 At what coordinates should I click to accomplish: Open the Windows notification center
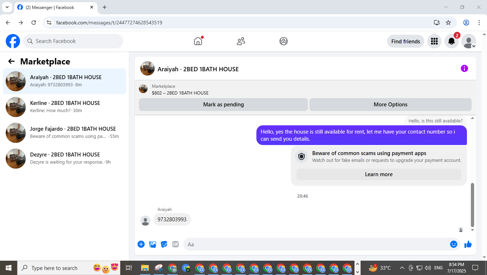pos(476,268)
